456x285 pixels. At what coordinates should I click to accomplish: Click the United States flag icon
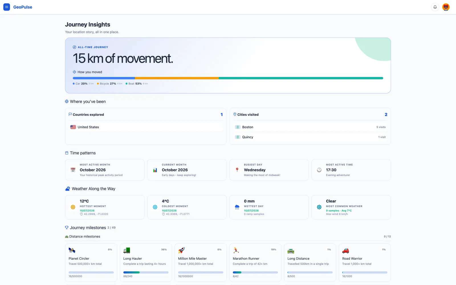(x=73, y=127)
